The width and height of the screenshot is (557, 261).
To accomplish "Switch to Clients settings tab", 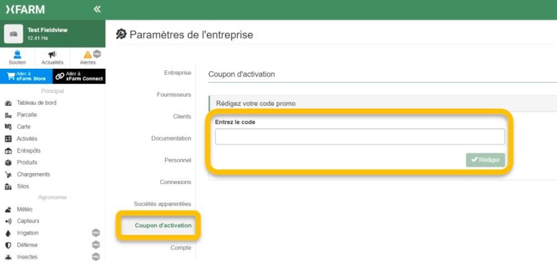I will [x=182, y=116].
